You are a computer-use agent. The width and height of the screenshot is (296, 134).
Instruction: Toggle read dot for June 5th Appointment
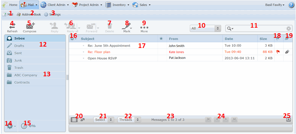(84, 46)
